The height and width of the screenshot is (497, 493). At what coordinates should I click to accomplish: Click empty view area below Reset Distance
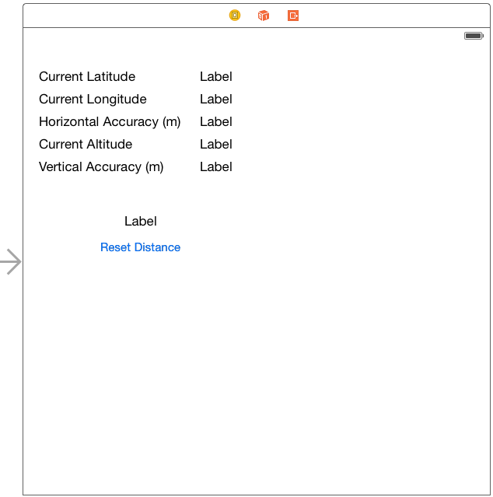257,373
